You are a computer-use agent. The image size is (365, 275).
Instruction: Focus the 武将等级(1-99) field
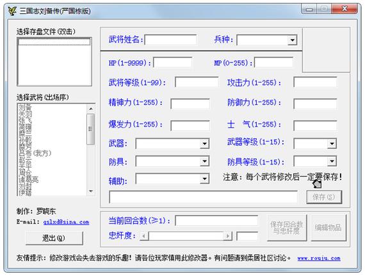[197, 82]
